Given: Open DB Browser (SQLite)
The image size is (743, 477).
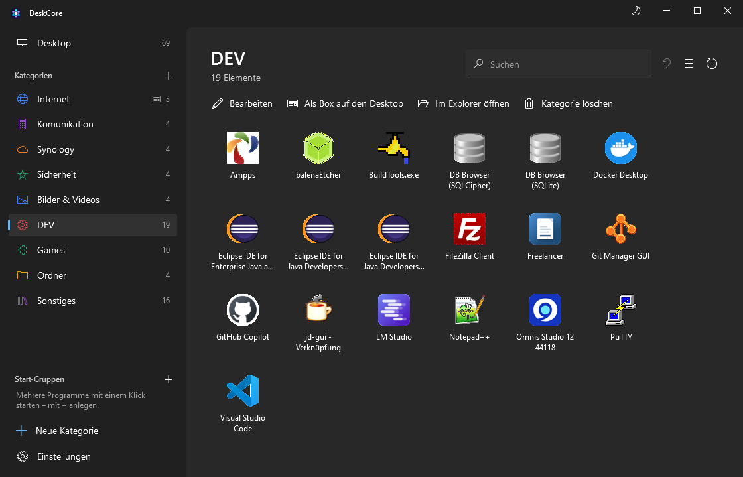Looking at the screenshot, I should (x=545, y=148).
